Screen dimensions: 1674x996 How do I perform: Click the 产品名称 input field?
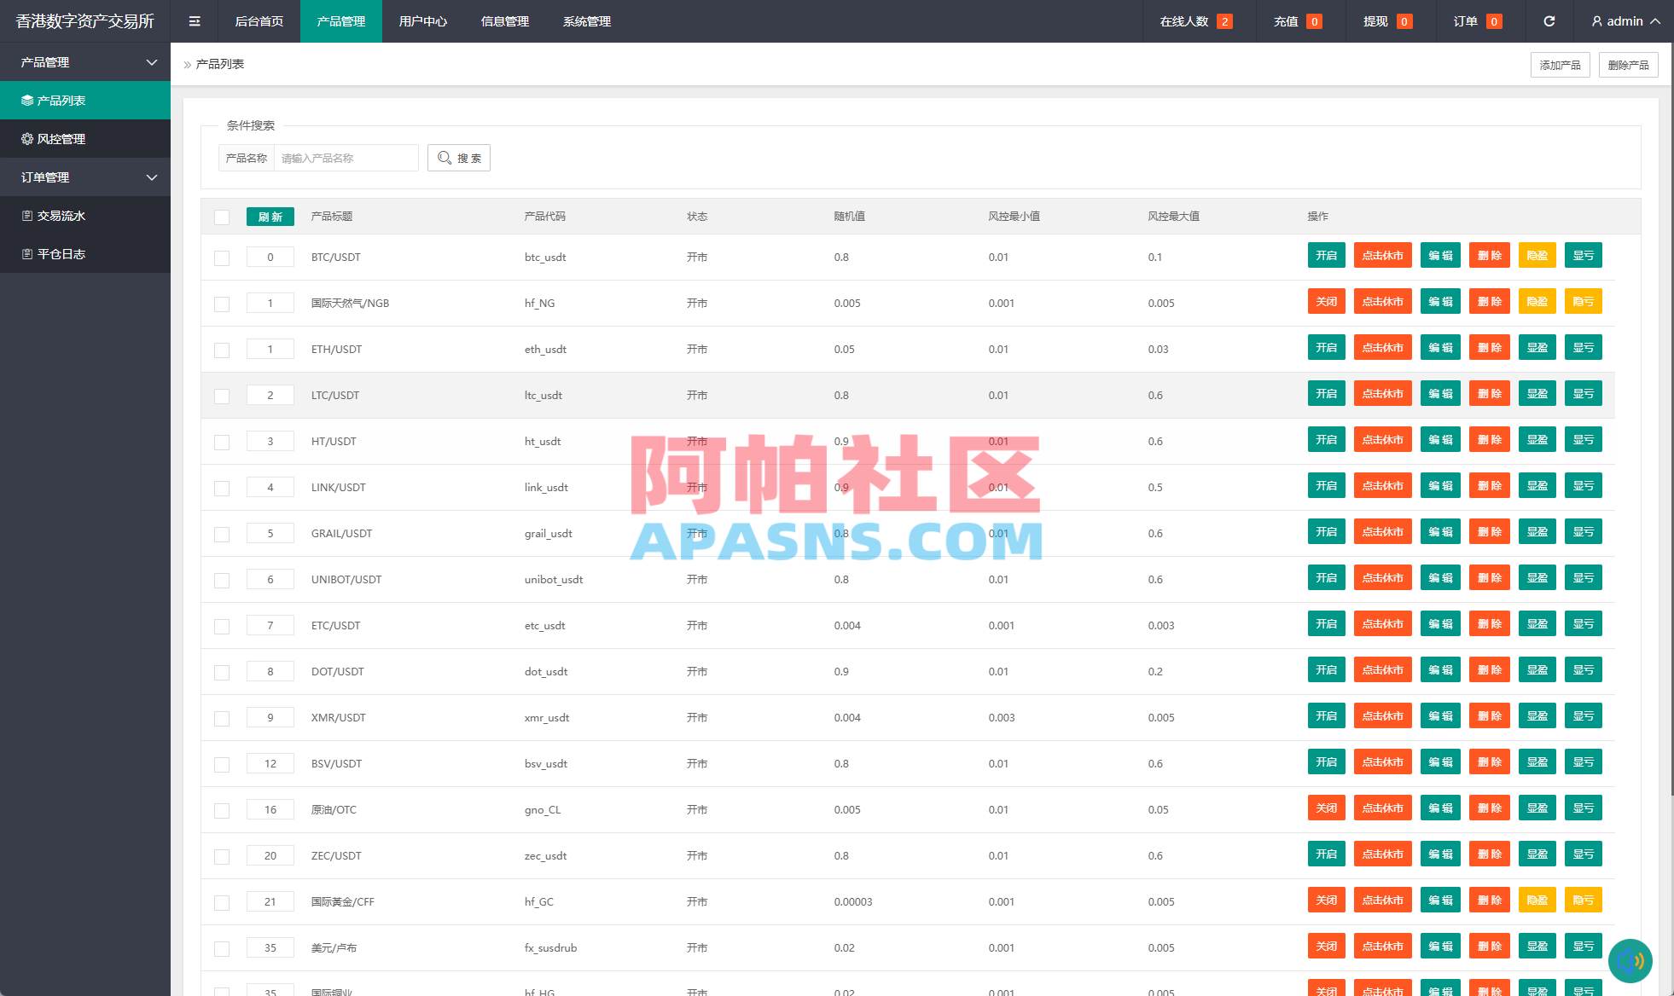(x=345, y=158)
